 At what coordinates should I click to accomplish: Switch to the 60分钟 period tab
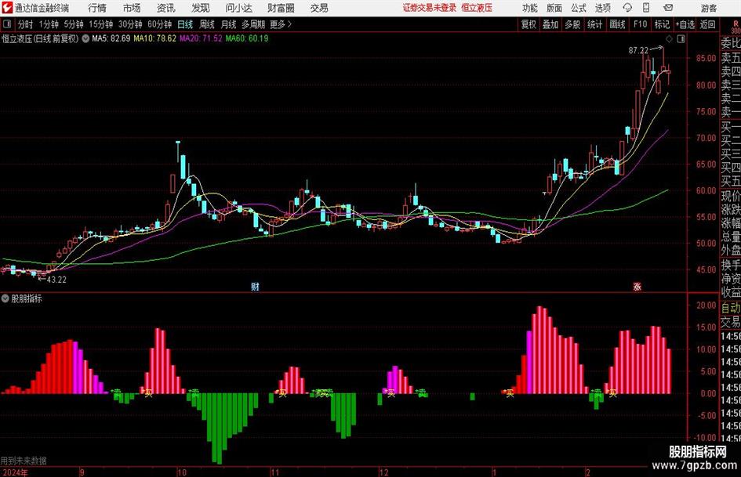coord(160,24)
